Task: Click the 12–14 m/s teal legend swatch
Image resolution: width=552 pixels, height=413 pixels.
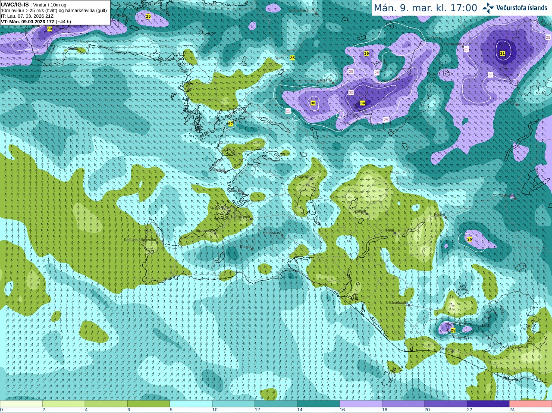Action: (x=276, y=404)
